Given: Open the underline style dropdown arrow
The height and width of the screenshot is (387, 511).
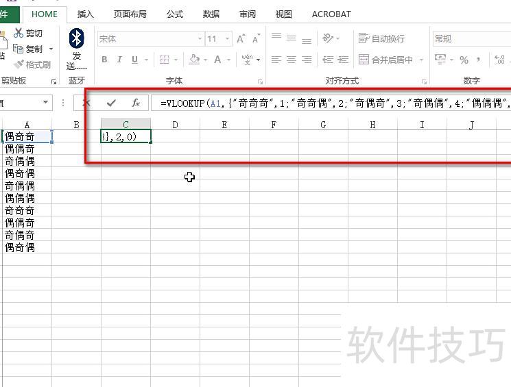Looking at the screenshot, I should (146, 60).
